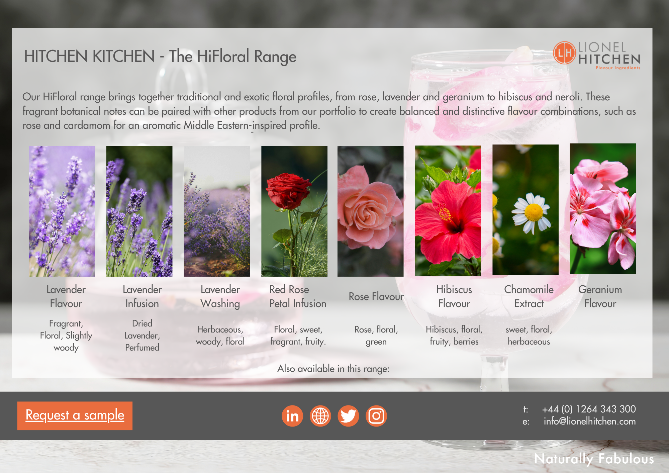Screen dimensions: 669x473
Task: Click the Hibiscus Flavour label
Action: pos(454,296)
